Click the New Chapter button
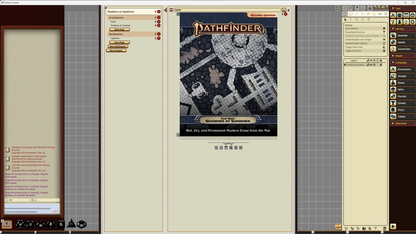 pos(116,50)
